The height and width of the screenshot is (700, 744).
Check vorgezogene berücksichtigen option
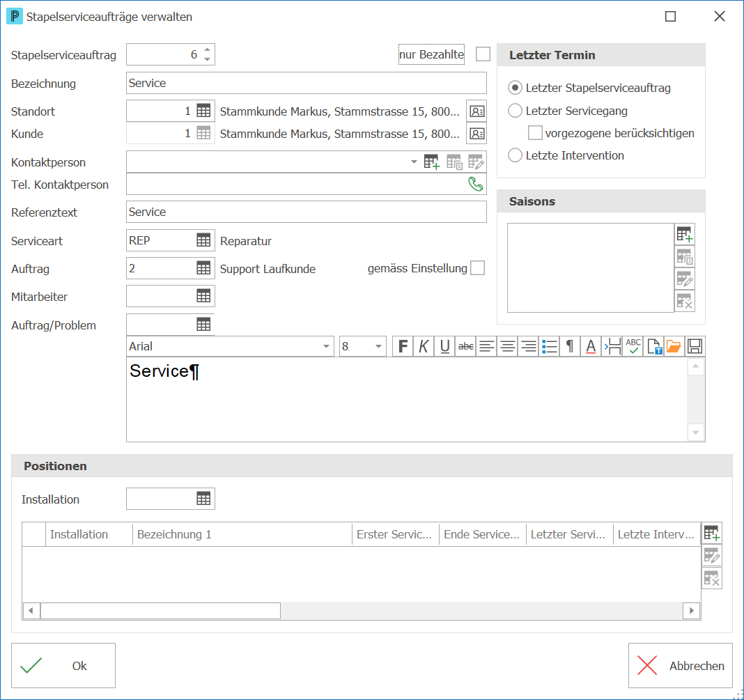pyautogui.click(x=535, y=133)
